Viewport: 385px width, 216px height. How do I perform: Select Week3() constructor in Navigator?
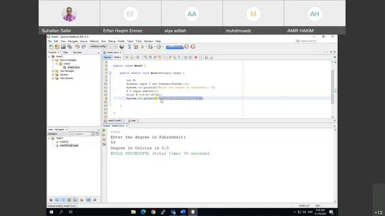(64, 142)
